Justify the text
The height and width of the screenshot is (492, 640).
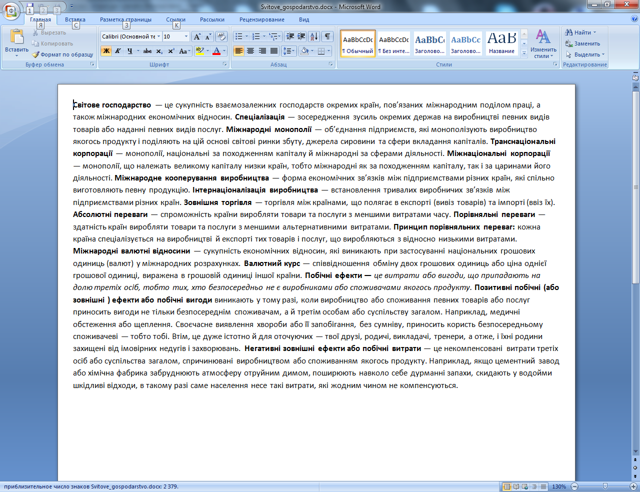click(x=274, y=51)
